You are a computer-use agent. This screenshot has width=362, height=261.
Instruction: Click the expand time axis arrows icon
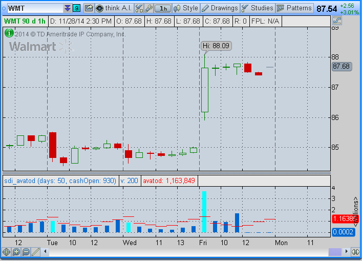click(355, 252)
